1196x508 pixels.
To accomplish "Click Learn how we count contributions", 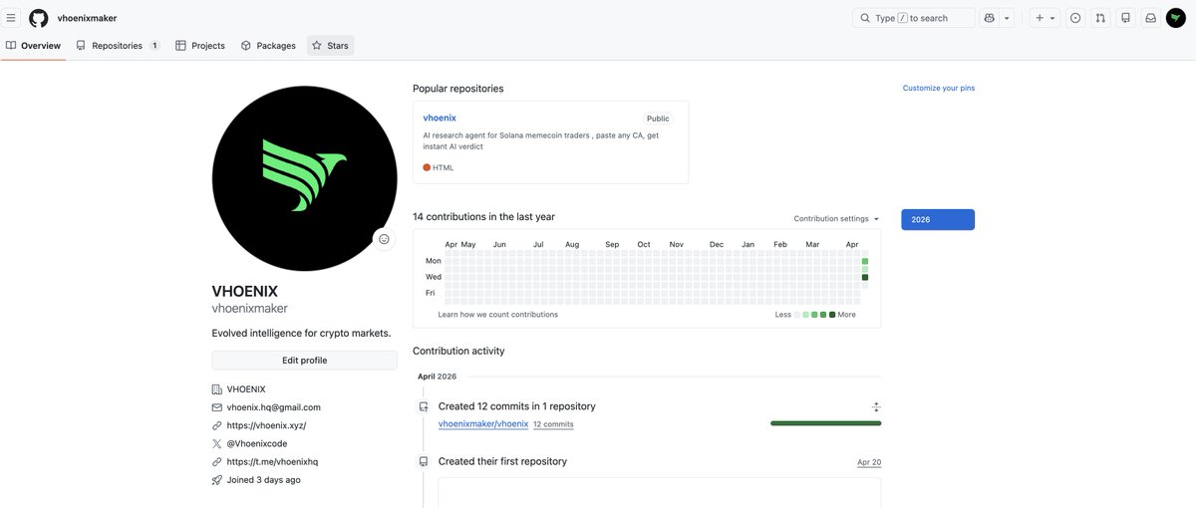I will pos(498,314).
